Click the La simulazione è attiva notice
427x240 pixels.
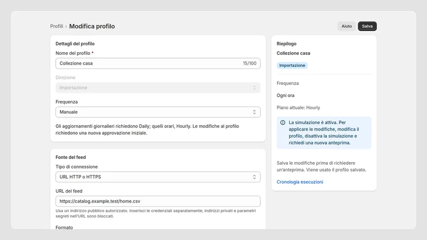click(x=324, y=133)
